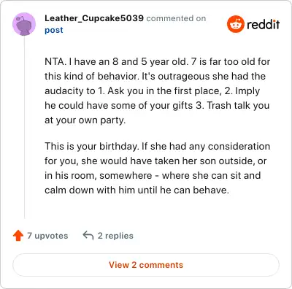
Task: Click the line "in his room, somewhere"
Action: coord(99,175)
